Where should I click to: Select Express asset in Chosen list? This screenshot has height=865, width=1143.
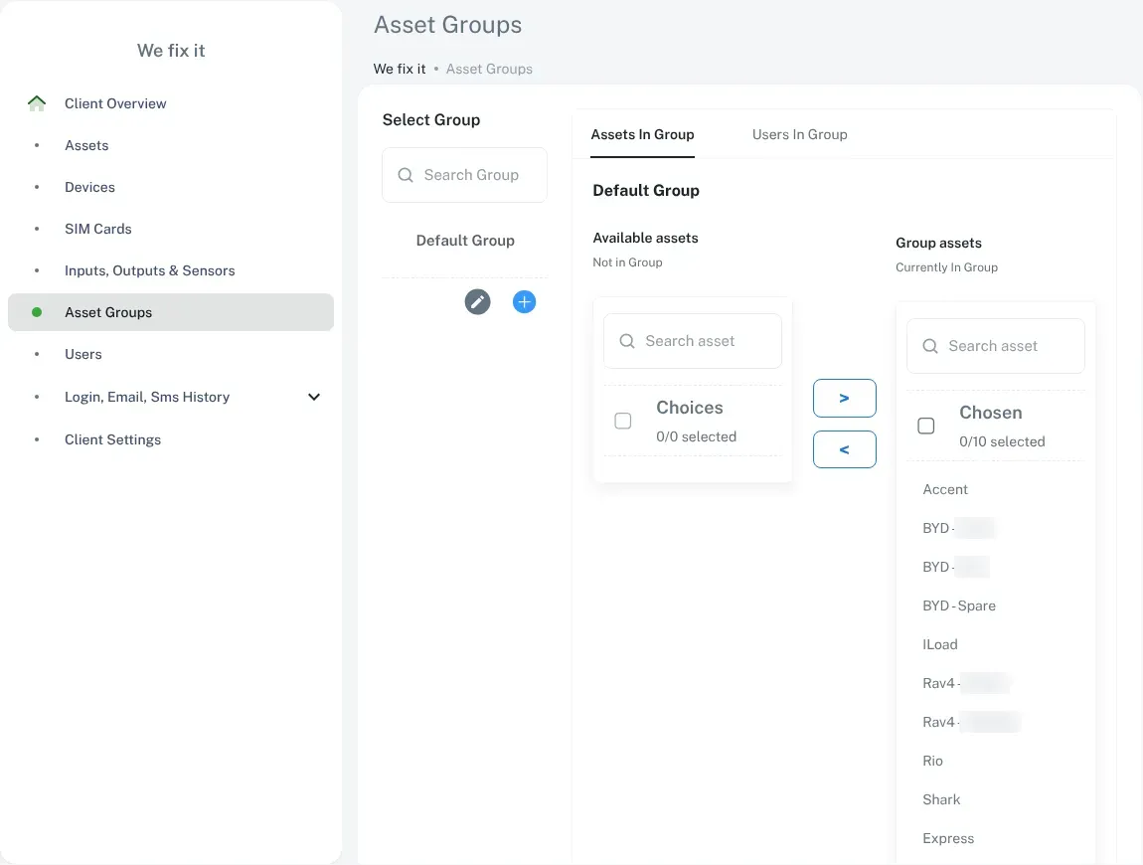pyautogui.click(x=947, y=839)
